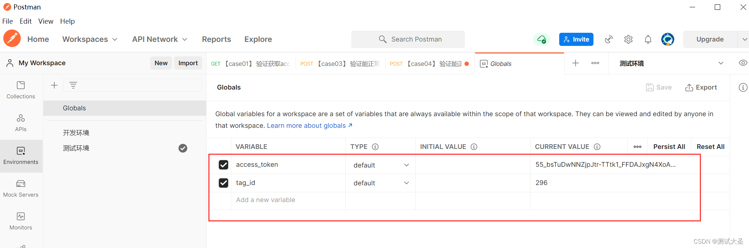Click the environment filter input field
The width and height of the screenshot is (749, 248).
click(x=133, y=85)
